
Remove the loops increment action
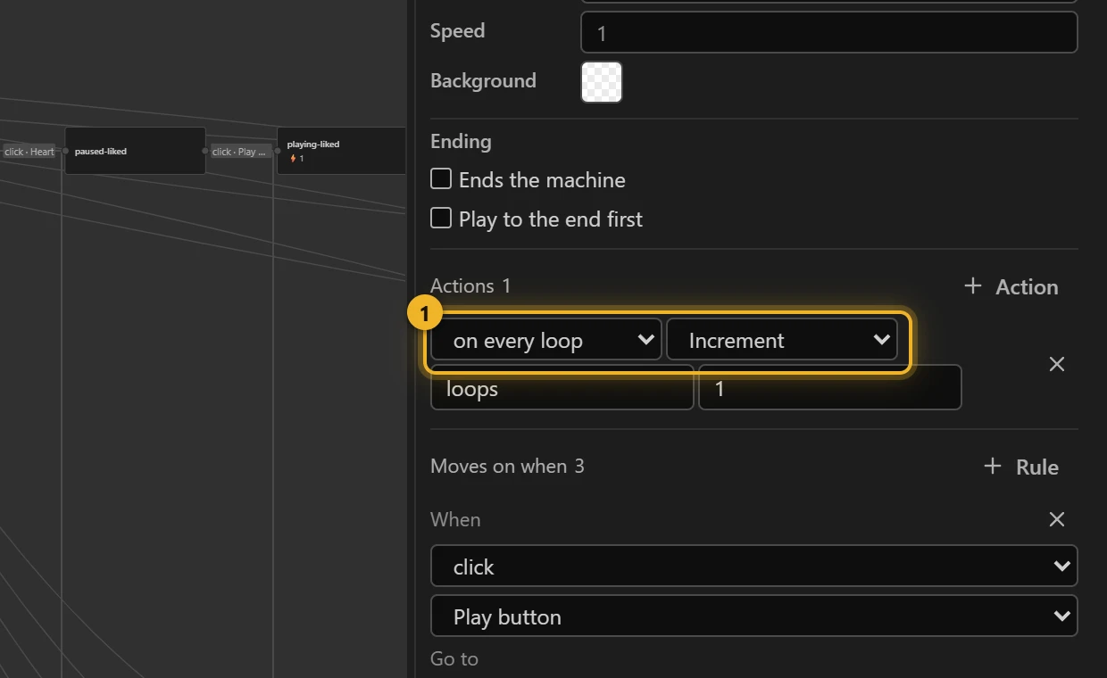click(x=1057, y=364)
